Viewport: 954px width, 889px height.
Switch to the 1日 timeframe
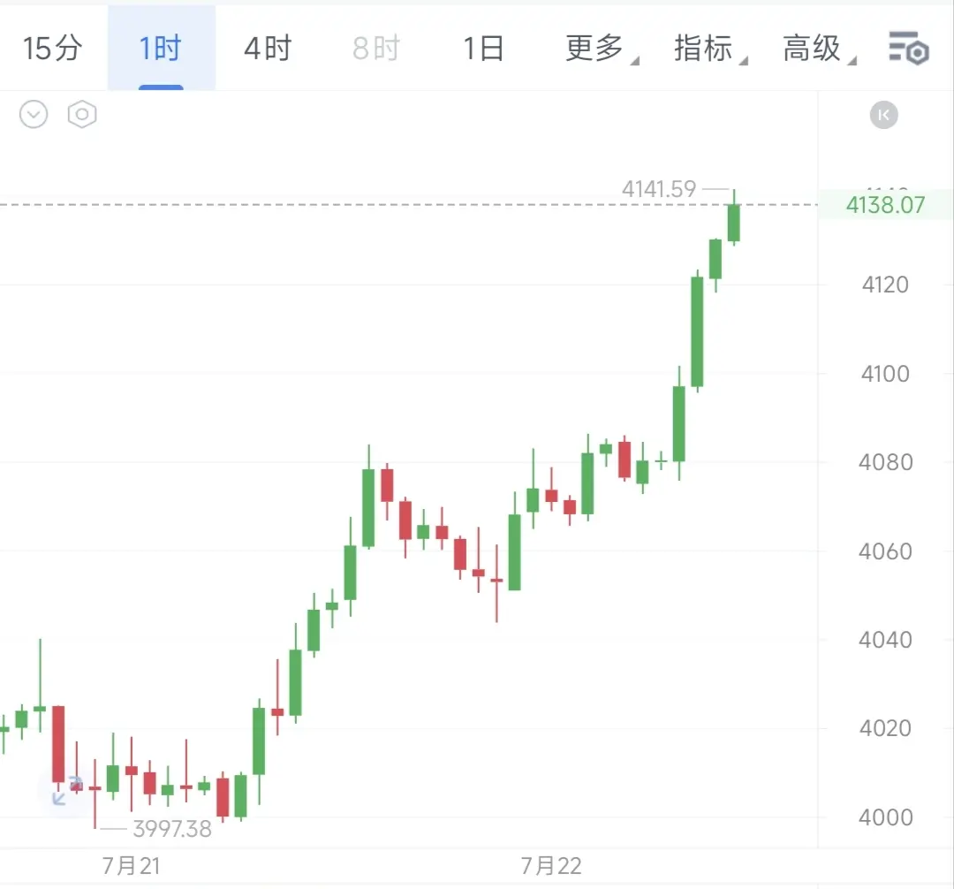[484, 48]
